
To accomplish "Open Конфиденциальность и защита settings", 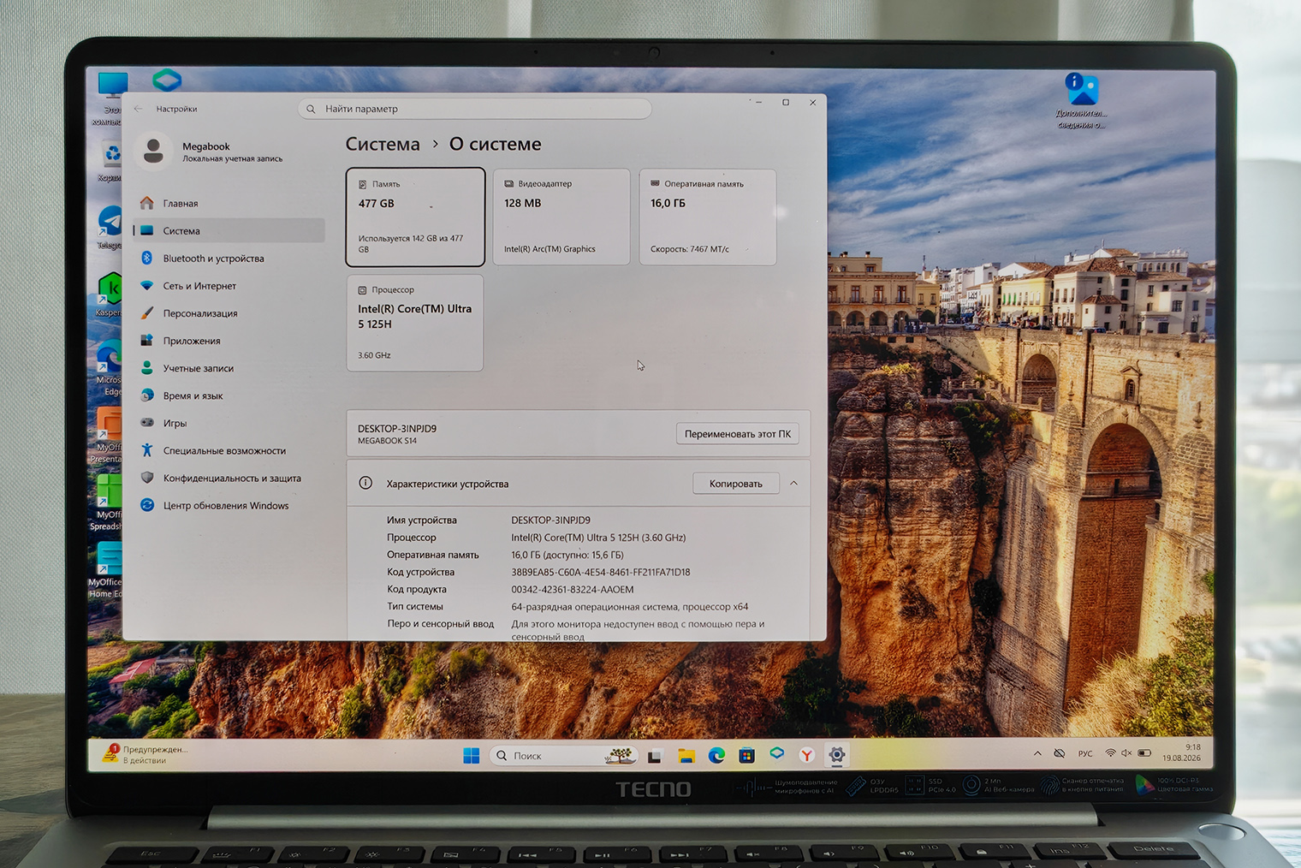I will pos(229,478).
